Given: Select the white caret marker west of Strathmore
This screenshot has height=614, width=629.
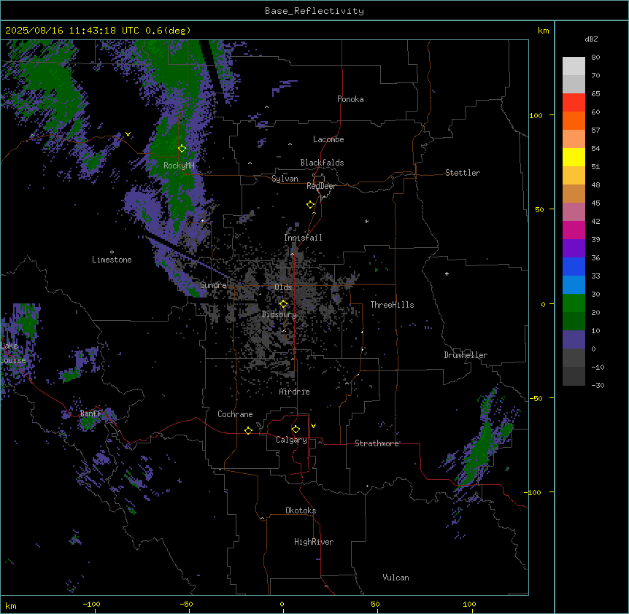Looking at the screenshot, I should tap(320, 442).
